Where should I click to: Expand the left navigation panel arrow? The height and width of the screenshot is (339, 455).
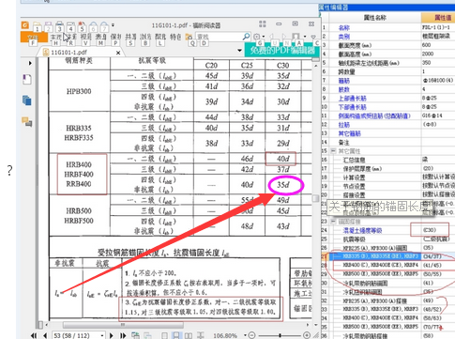pos(30,63)
